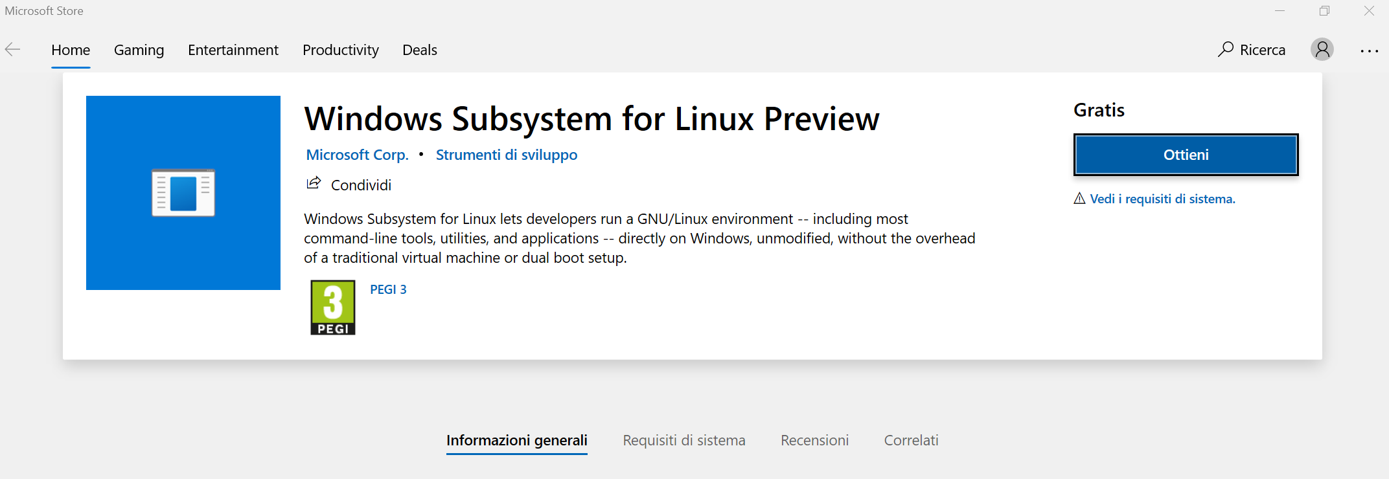Open the Entertainment section
The height and width of the screenshot is (479, 1389).
(x=233, y=50)
